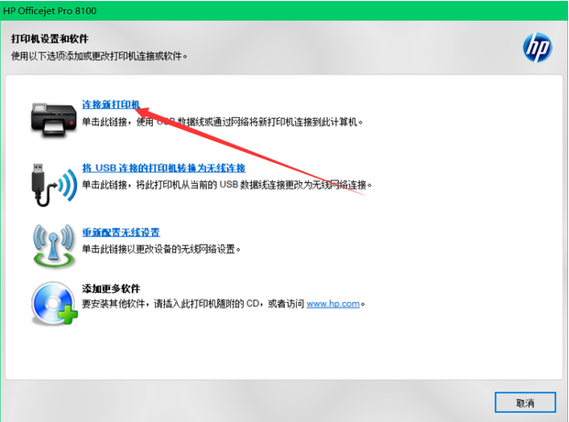Viewport: 569px width, 422px height.
Task: Click the 使用以下选项添加或更改打印机连接或软件 subtitle
Action: point(100,56)
